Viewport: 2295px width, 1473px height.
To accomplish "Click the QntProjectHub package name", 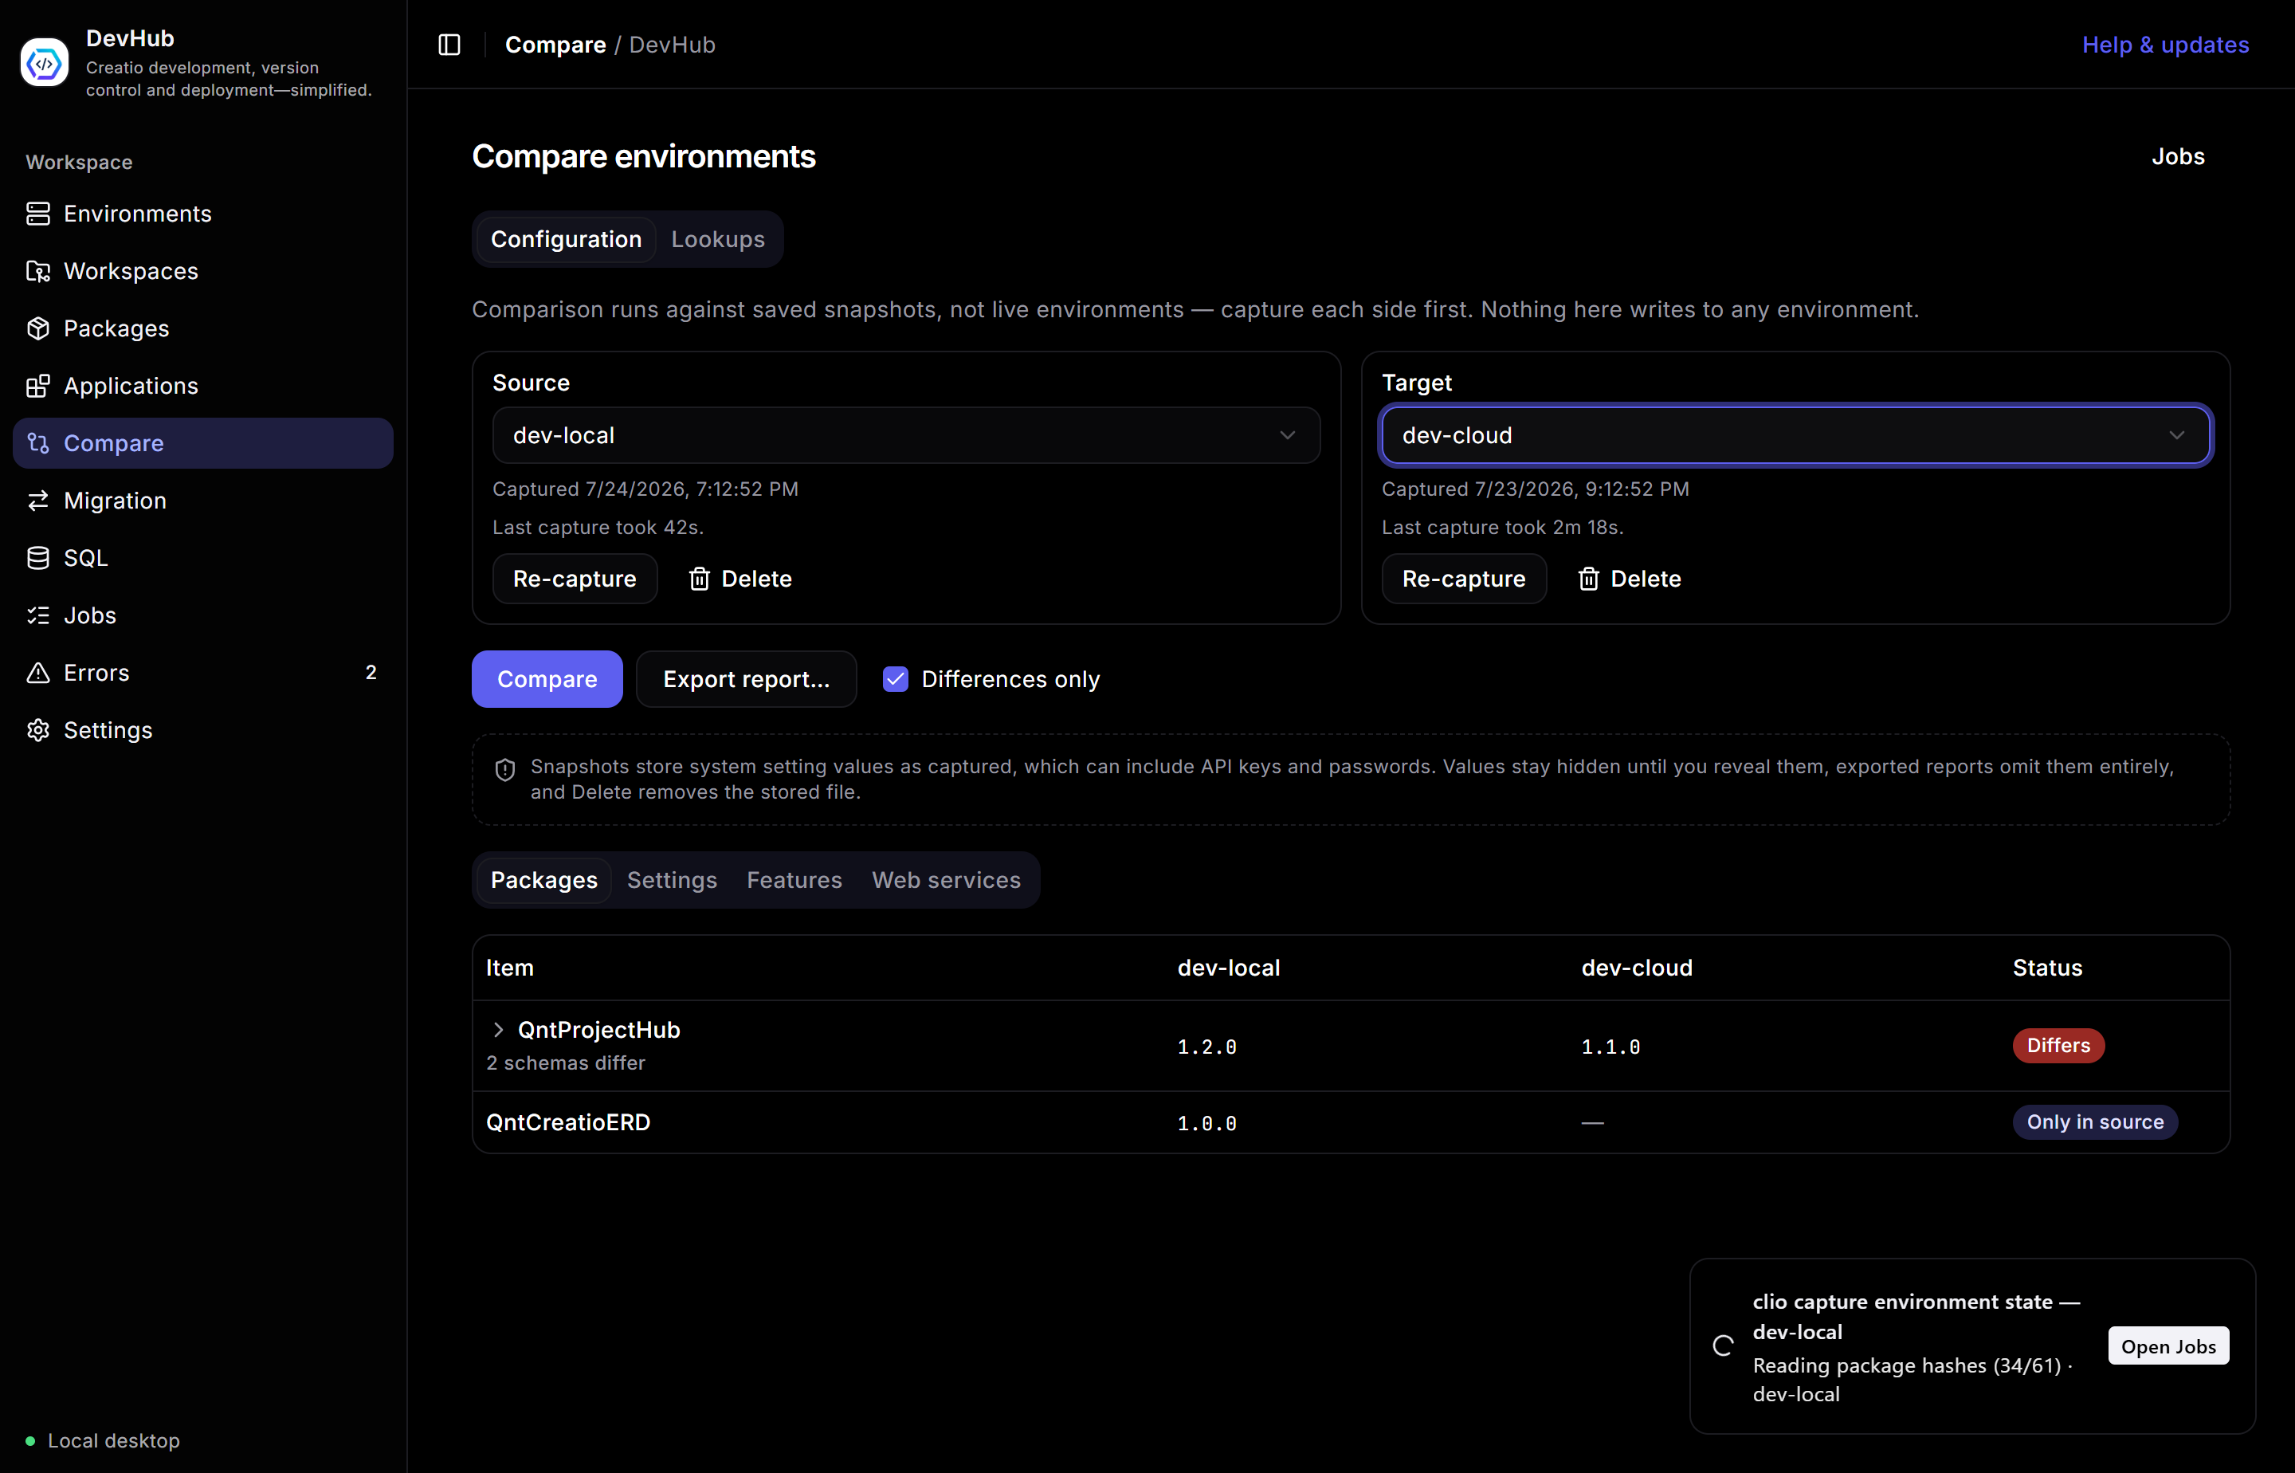I will (598, 1029).
